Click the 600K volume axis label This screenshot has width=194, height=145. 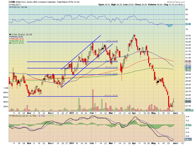6,97
